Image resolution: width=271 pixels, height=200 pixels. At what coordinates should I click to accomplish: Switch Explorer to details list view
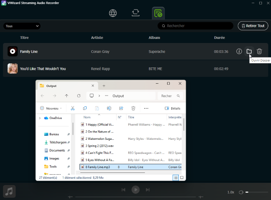coord(175,178)
